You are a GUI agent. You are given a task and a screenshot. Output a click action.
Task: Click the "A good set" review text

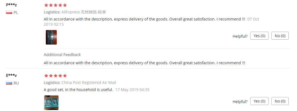click(78, 90)
